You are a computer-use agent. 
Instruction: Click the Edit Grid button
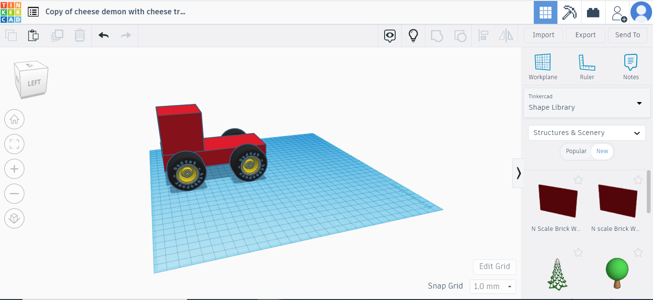[495, 267]
